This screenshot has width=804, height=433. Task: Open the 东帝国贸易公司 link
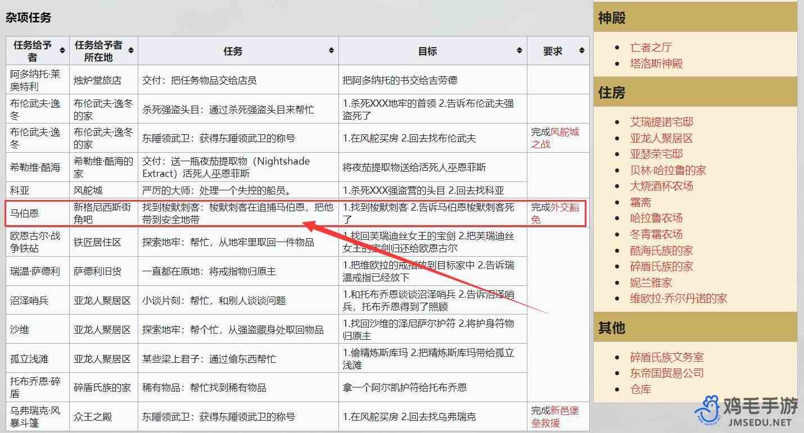(x=666, y=373)
